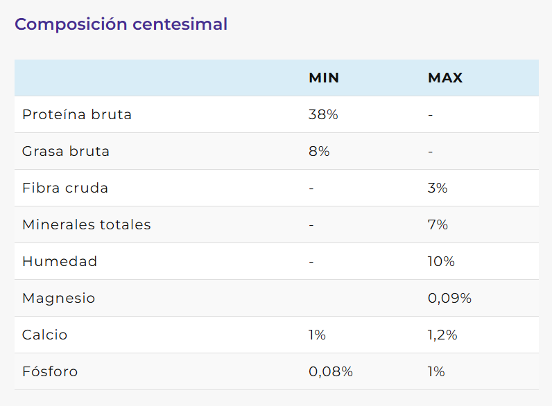Image resolution: width=552 pixels, height=406 pixels.
Task: Select the Fibra cruda row label
Action: coord(65,188)
